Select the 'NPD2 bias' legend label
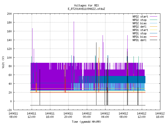 (139, 23)
